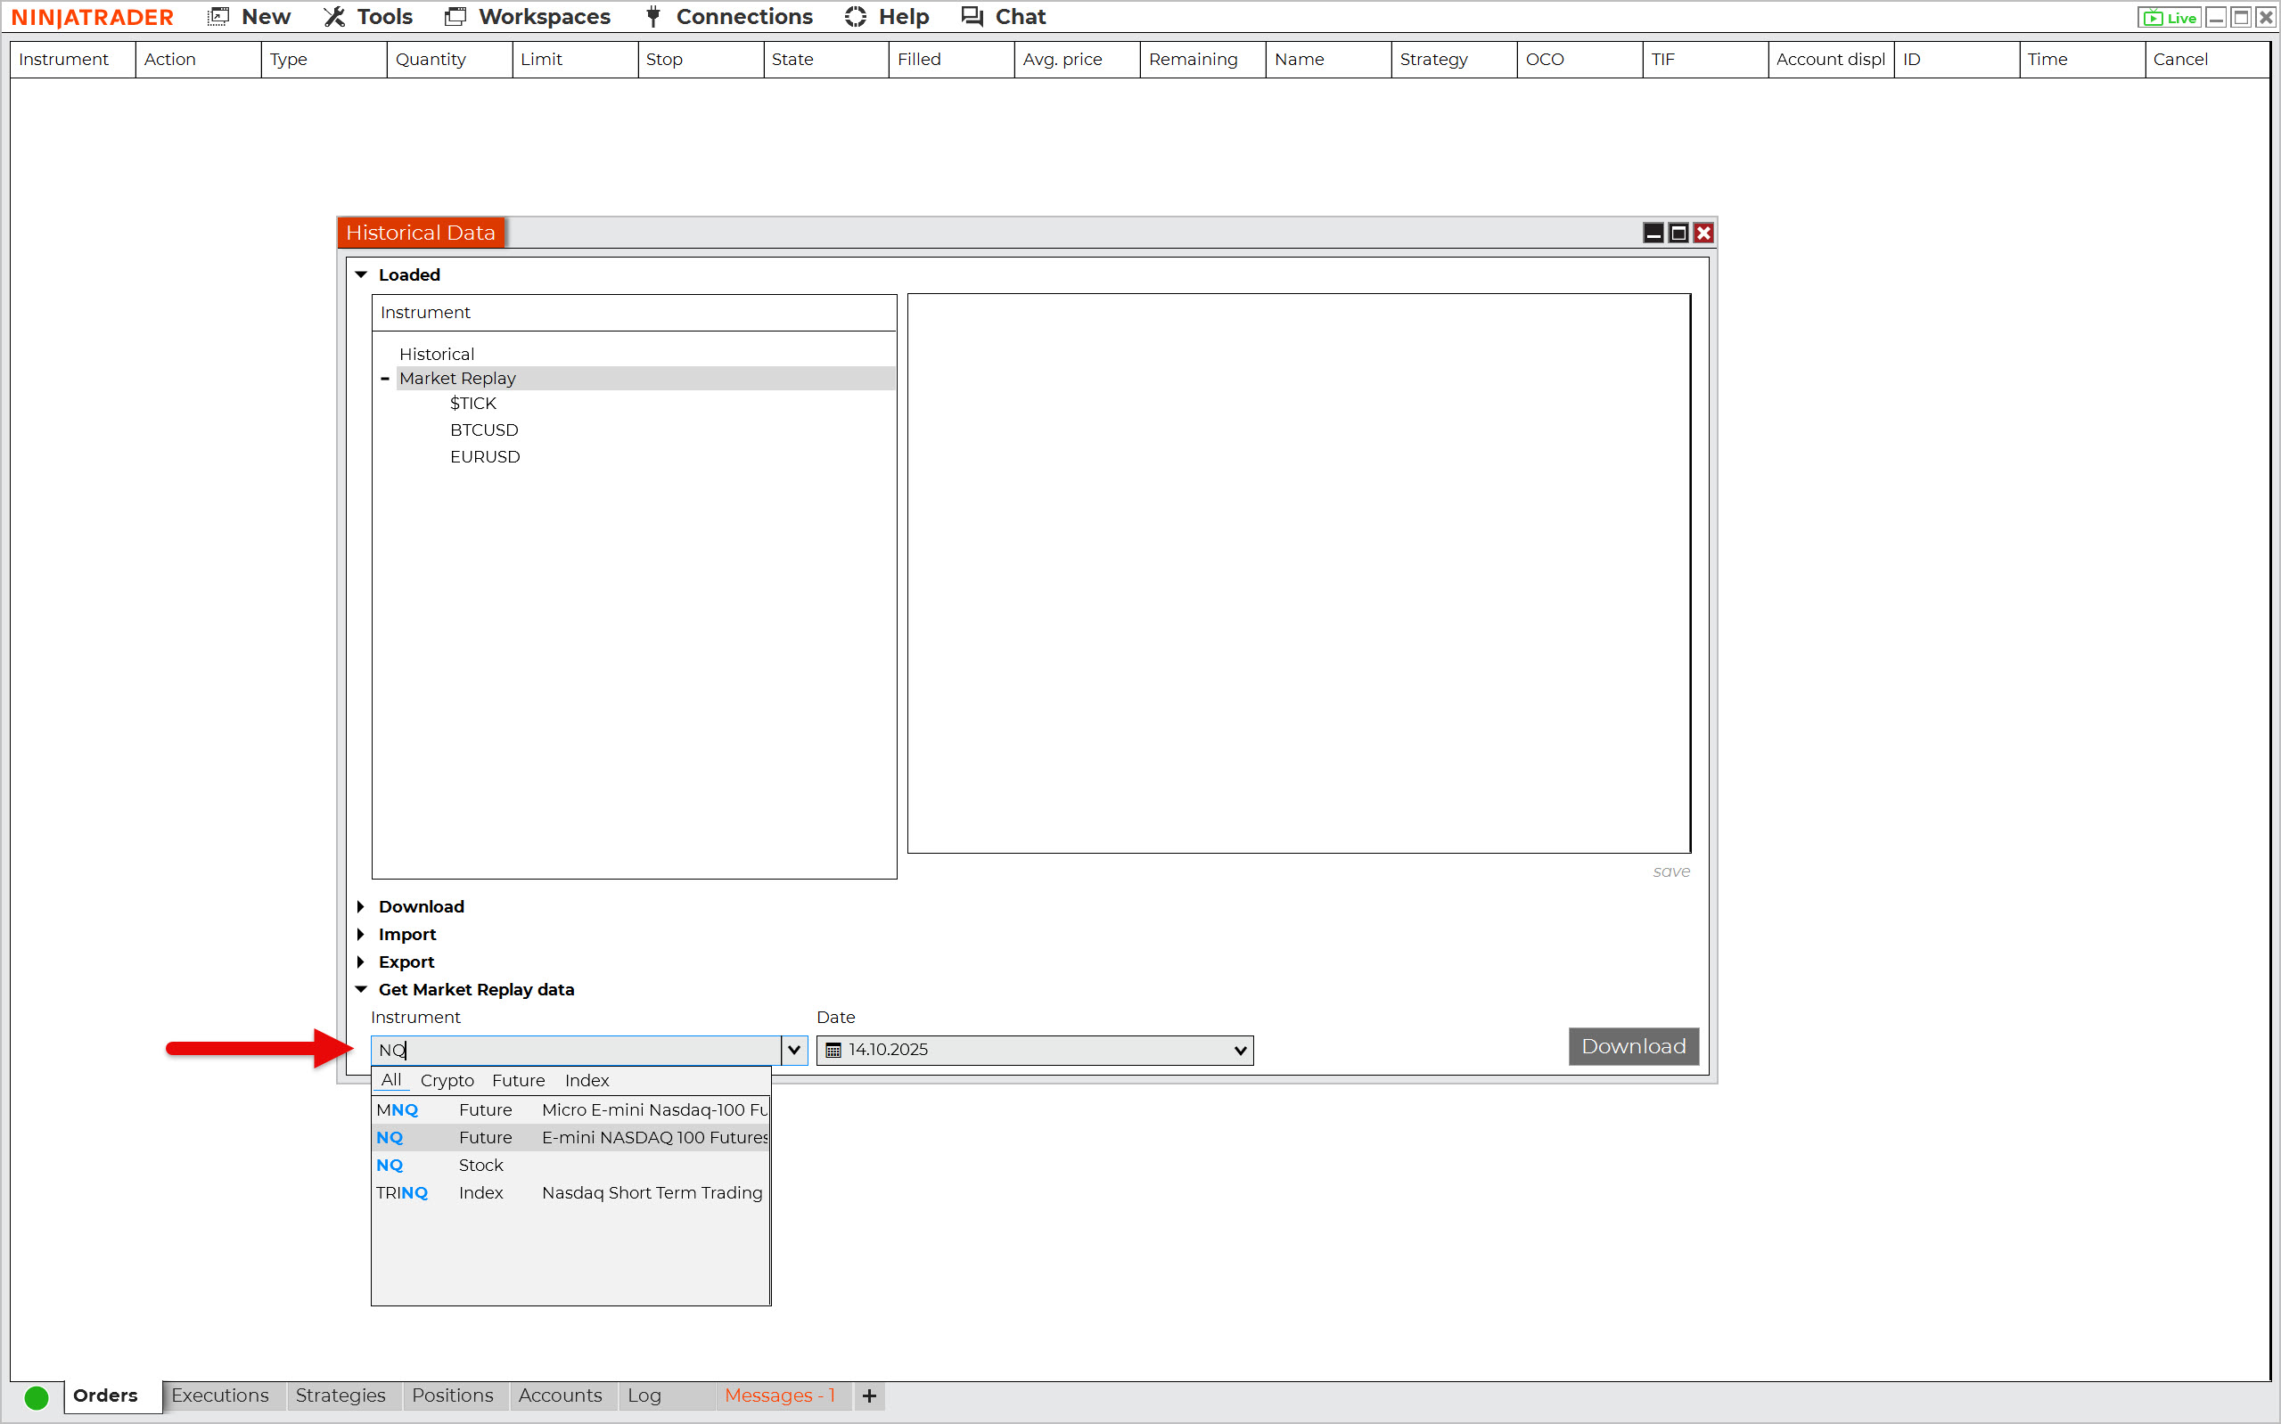Open the Chat bubble icon

[x=972, y=17]
